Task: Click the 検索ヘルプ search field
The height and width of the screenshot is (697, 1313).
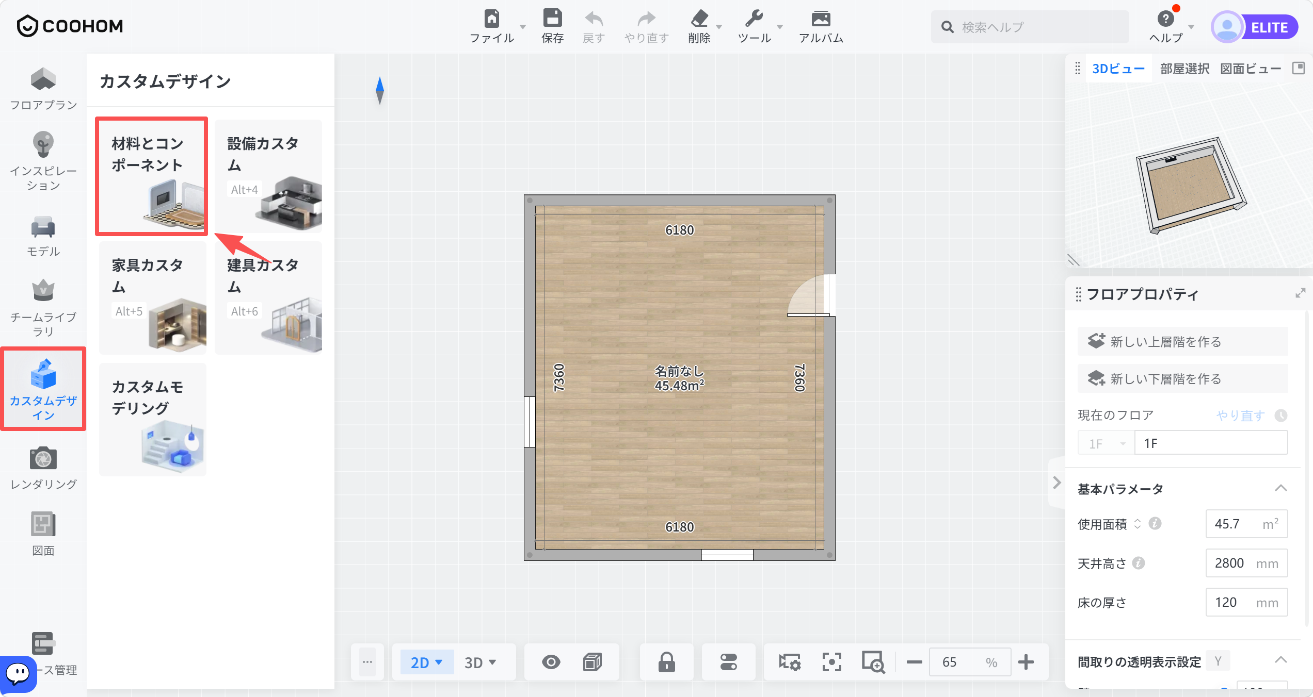Action: pyautogui.click(x=1030, y=27)
